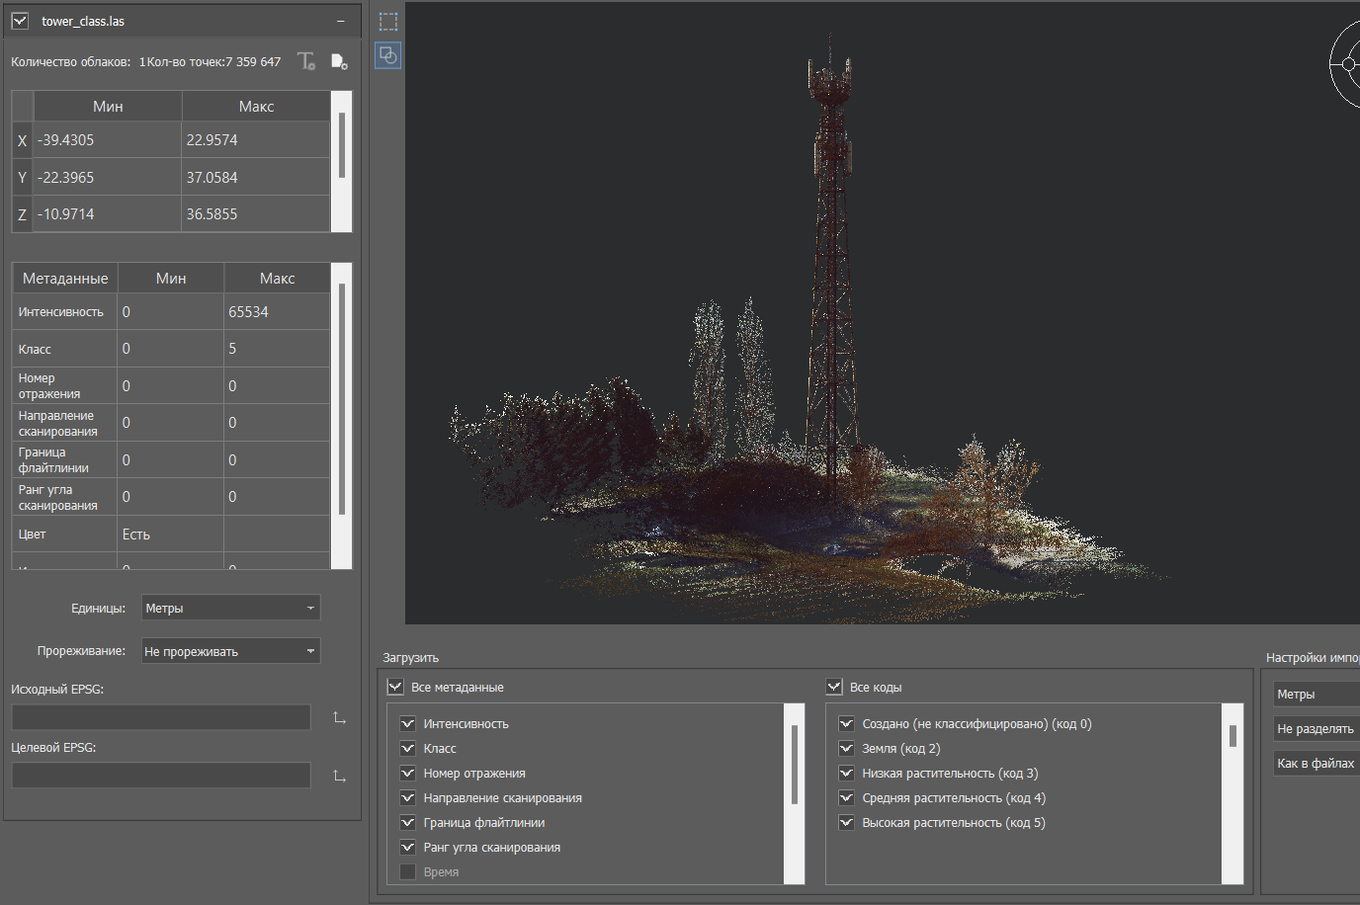Select the dashed rectangle selection tool
Viewport: 1360px width, 905px height.
click(x=388, y=22)
